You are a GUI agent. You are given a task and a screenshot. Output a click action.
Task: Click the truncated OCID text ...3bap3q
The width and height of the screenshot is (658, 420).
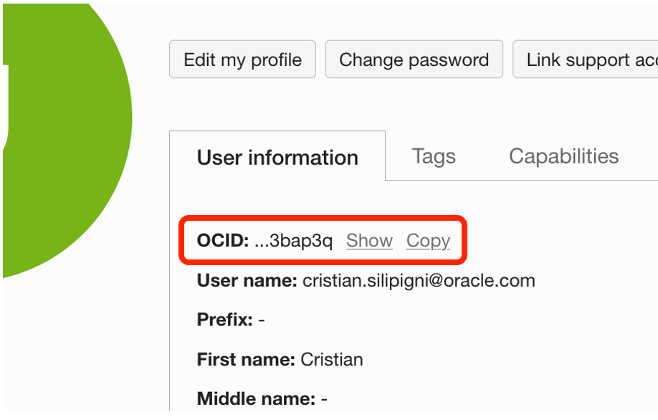[x=293, y=241]
